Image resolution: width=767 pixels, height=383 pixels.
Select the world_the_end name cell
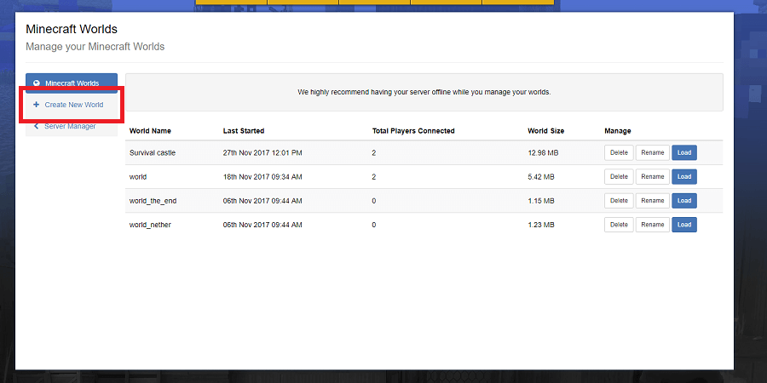[x=153, y=201]
